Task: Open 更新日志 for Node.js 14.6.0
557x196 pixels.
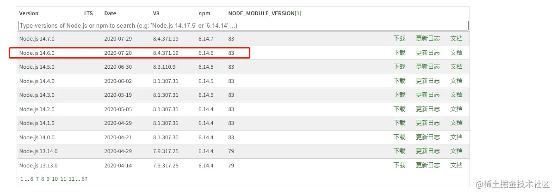Action: 428,53
